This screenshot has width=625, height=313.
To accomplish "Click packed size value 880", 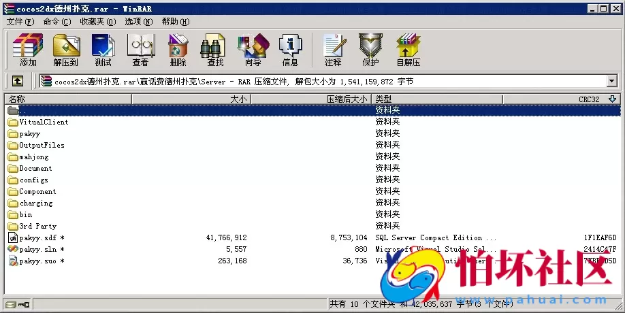I will tap(361, 249).
